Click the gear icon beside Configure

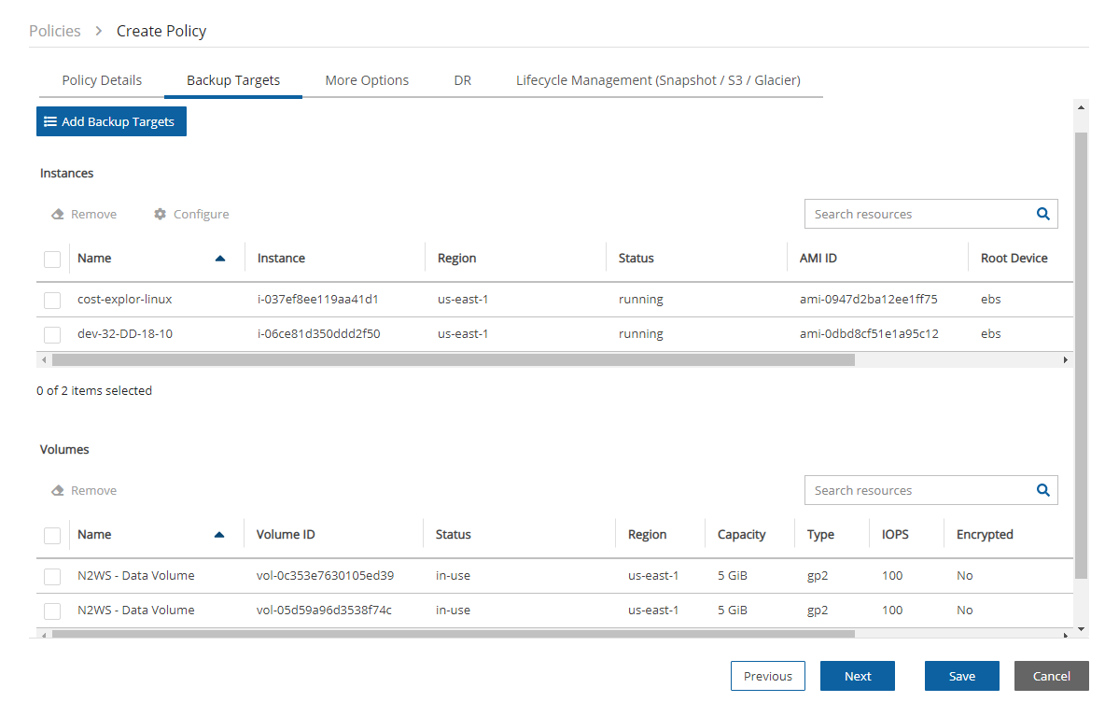click(x=160, y=215)
